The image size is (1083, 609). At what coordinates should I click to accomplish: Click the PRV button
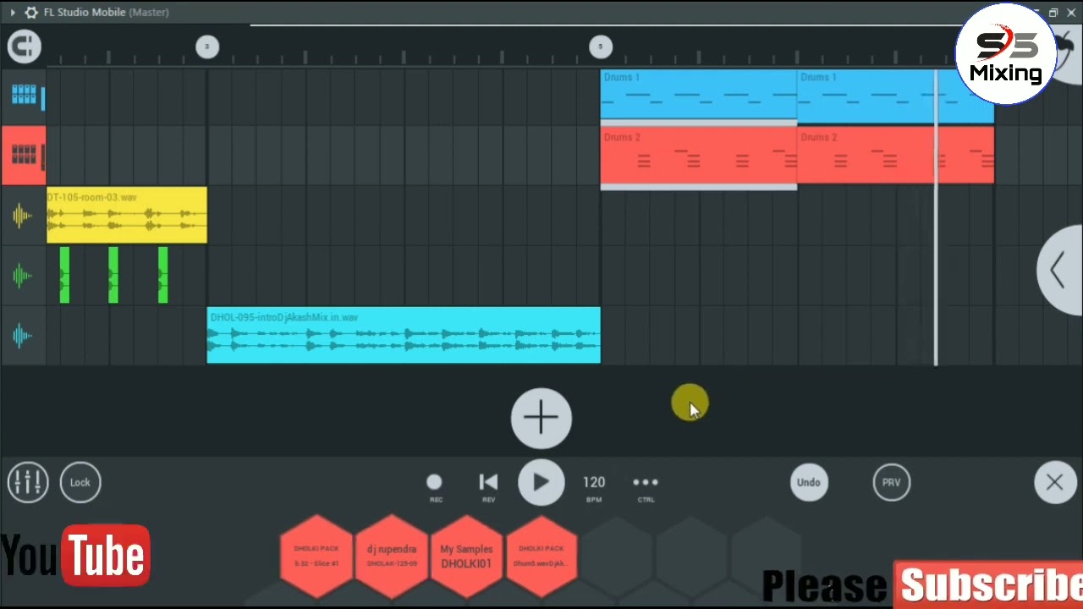(891, 482)
